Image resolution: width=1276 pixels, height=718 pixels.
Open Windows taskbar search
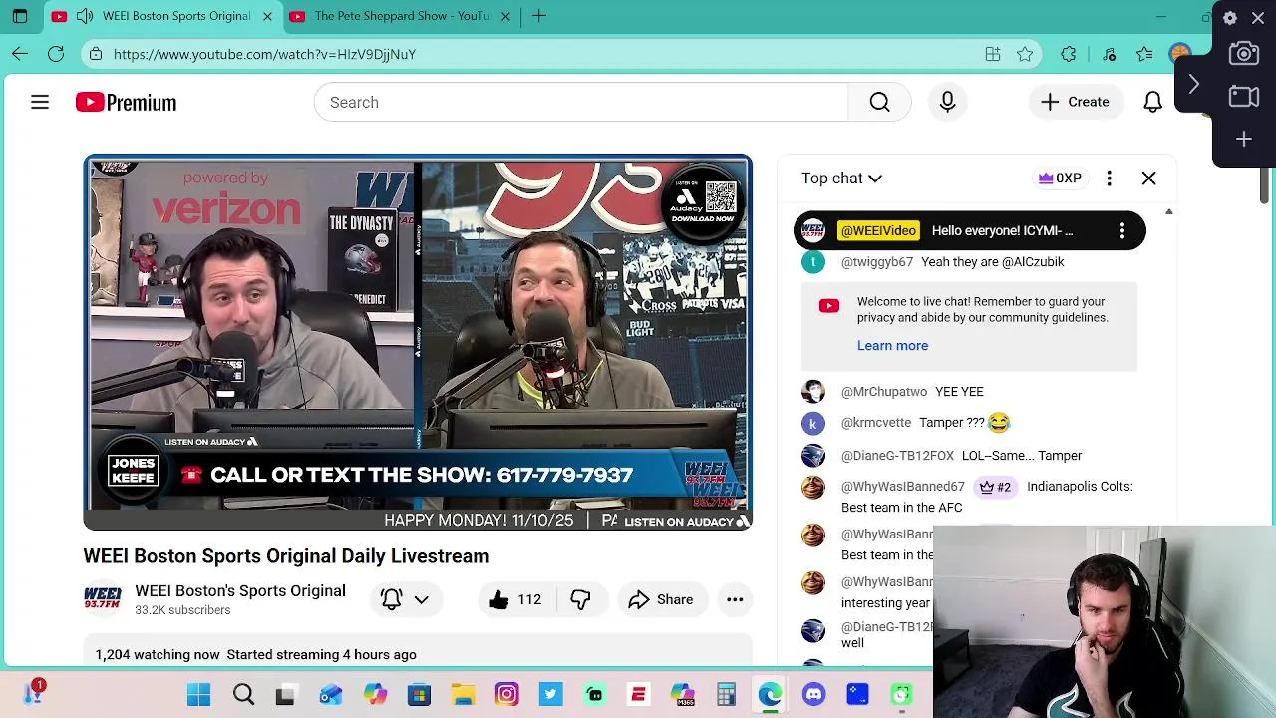(243, 694)
